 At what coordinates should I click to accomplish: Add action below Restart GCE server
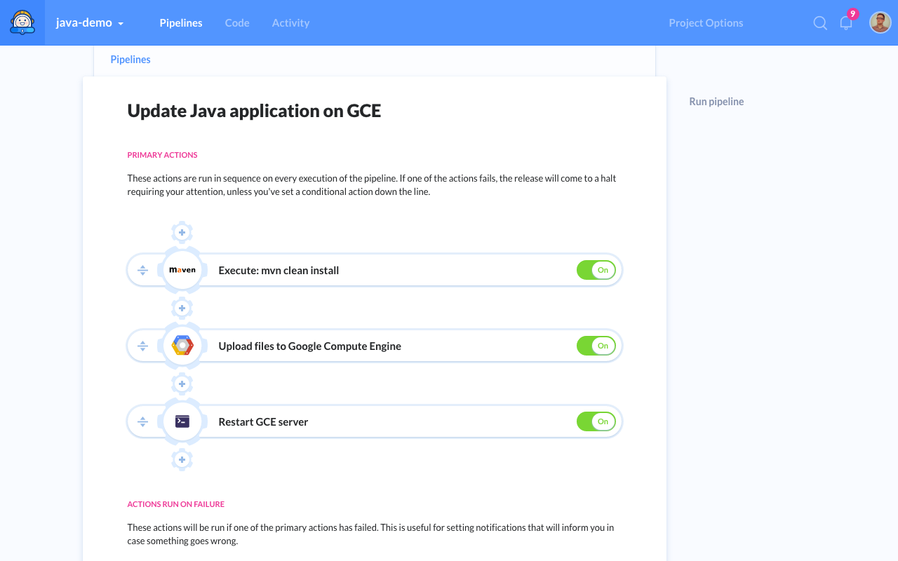click(182, 459)
